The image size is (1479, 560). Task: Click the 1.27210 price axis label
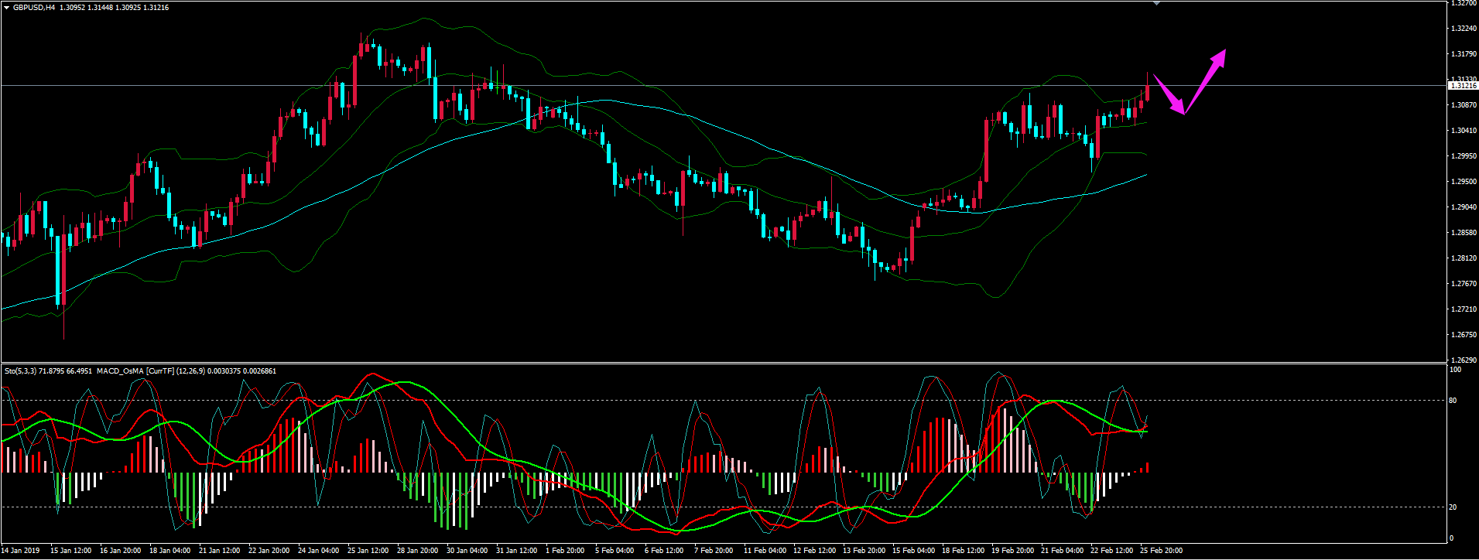click(1463, 309)
